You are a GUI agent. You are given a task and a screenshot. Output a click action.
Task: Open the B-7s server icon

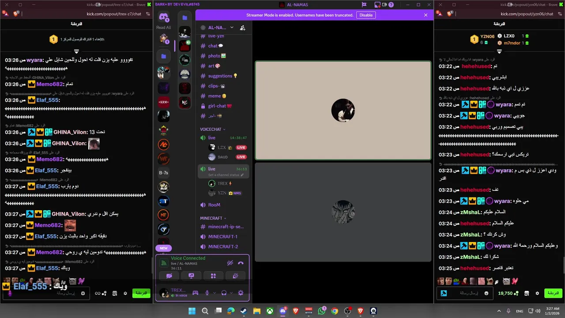click(164, 173)
